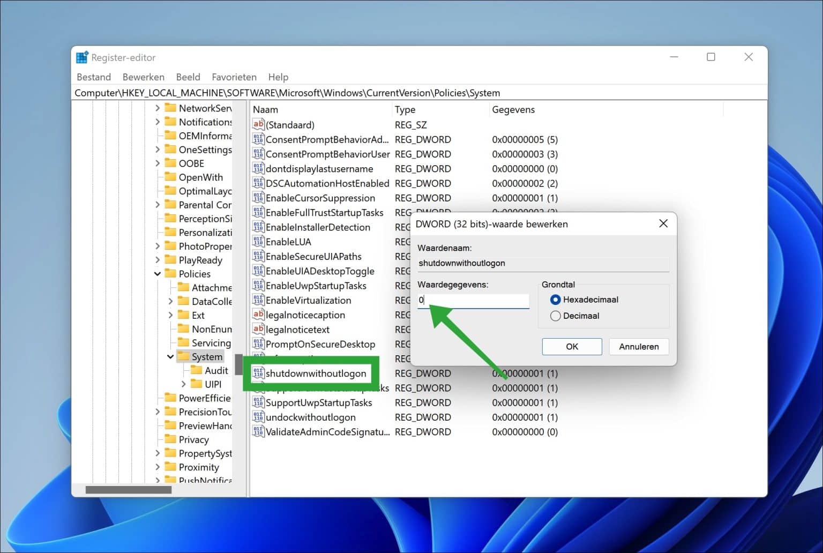This screenshot has height=553, width=823.
Task: Expand the PhotoProperties tree node
Action: (157, 246)
